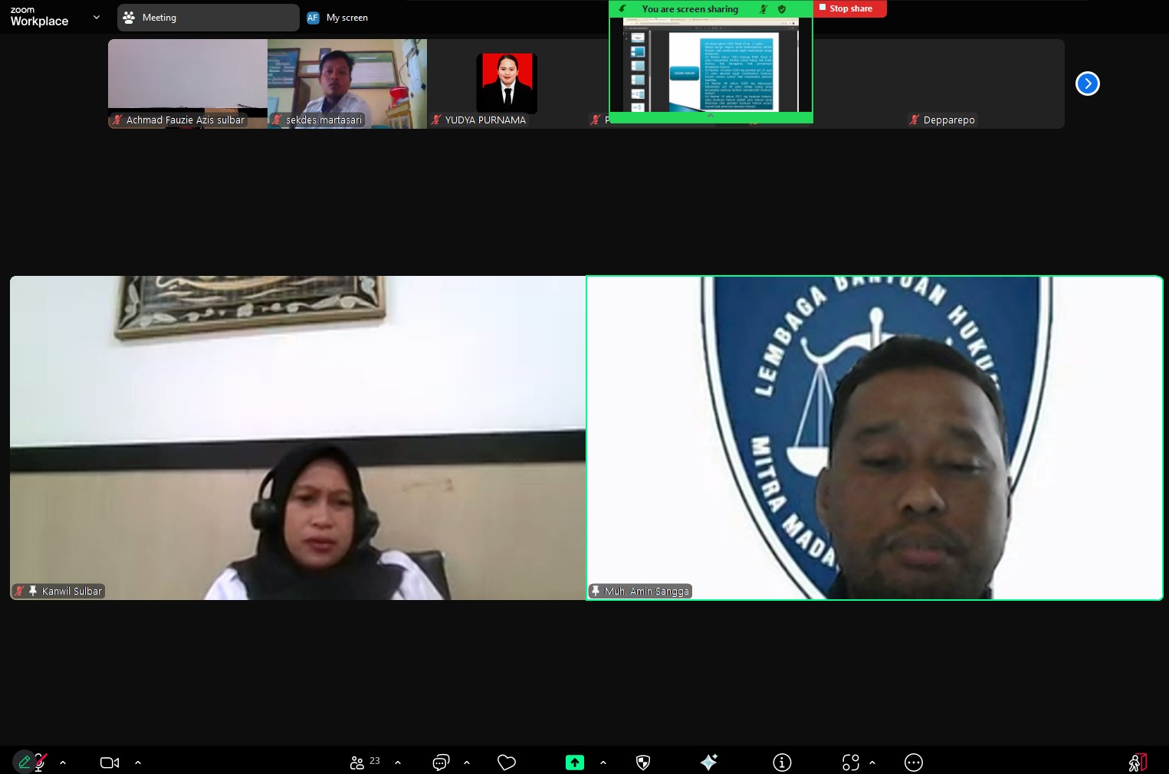The image size is (1169, 774).
Task: Open the participants list panel
Action: pyautogui.click(x=357, y=763)
